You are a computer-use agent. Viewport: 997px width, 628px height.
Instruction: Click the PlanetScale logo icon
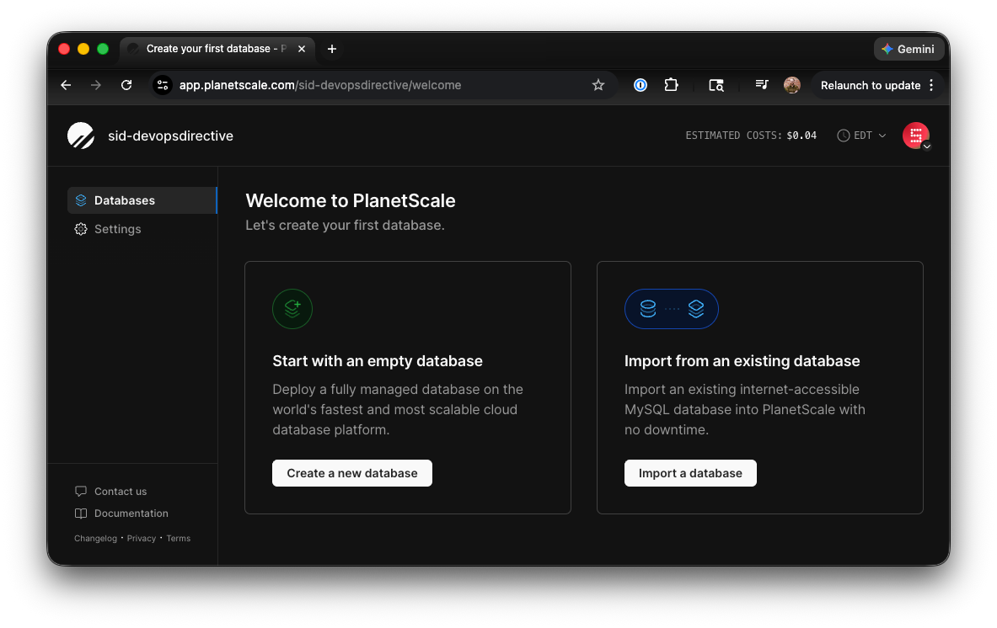pos(81,136)
